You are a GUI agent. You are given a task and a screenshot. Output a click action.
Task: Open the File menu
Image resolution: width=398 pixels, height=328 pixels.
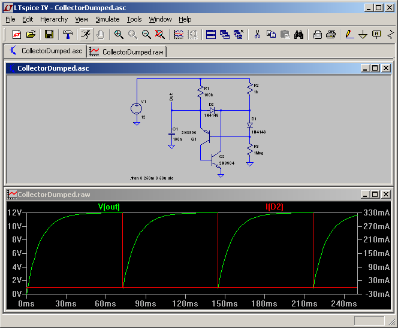click(x=10, y=19)
